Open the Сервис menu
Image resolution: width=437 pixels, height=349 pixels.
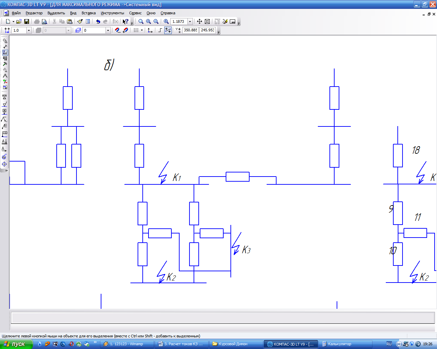[135, 13]
